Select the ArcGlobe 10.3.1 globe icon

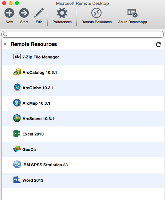(17, 87)
